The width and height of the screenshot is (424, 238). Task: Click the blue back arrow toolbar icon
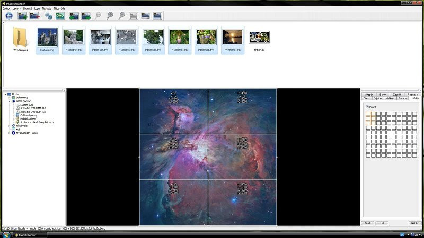point(9,16)
